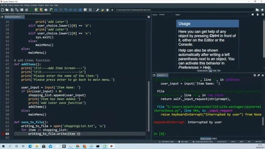
Task: Go back with the left arrow icon
Action: pos(107,10)
